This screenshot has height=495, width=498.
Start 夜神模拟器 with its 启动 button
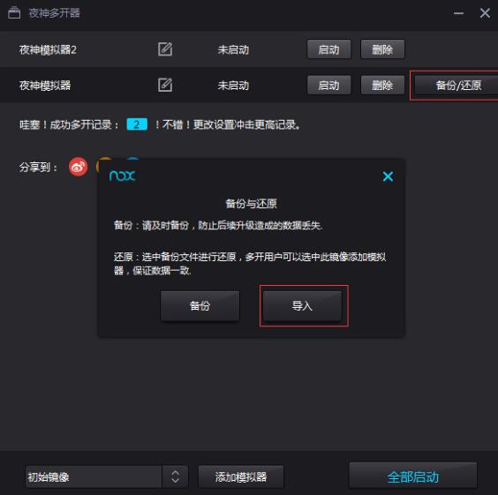[x=329, y=85]
